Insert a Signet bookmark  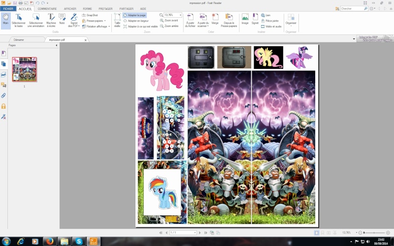255,19
